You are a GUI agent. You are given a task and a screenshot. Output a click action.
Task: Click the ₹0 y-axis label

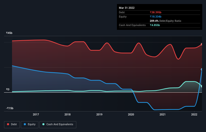click(8, 89)
